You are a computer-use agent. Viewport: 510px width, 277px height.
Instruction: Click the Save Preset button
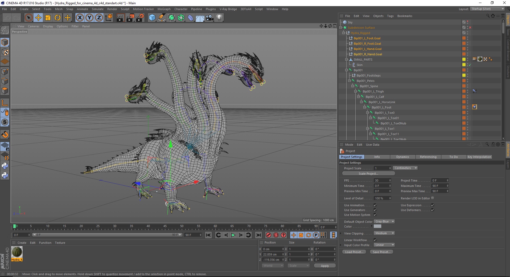click(x=381, y=252)
